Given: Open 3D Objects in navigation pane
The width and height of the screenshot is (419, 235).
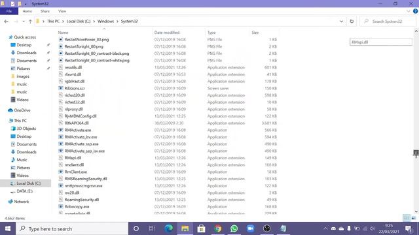Looking at the screenshot, I should [26, 129].
